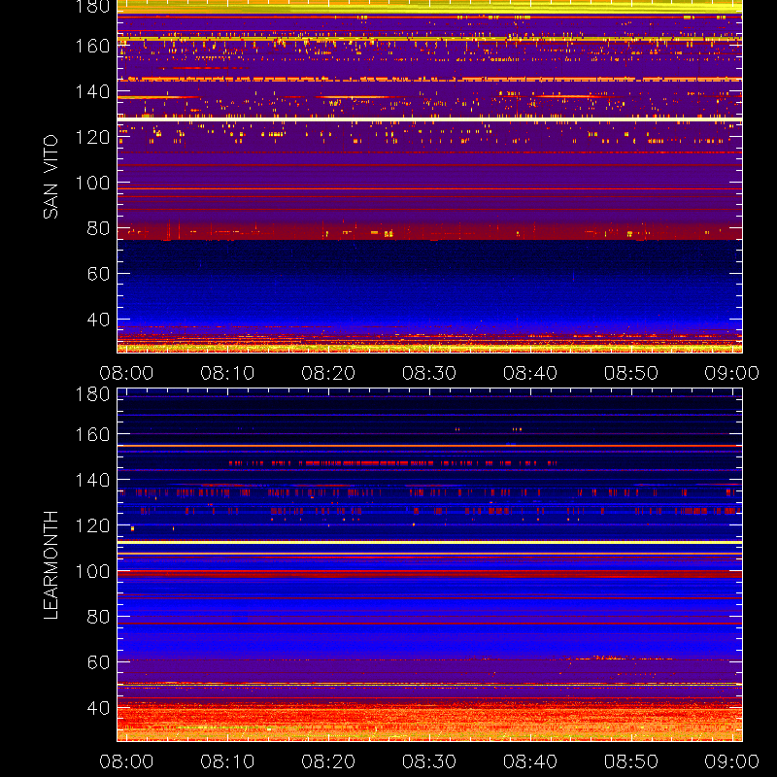Select San Vito plot's 08:40 time label
The width and height of the screenshot is (777, 777).
pyautogui.click(x=530, y=373)
